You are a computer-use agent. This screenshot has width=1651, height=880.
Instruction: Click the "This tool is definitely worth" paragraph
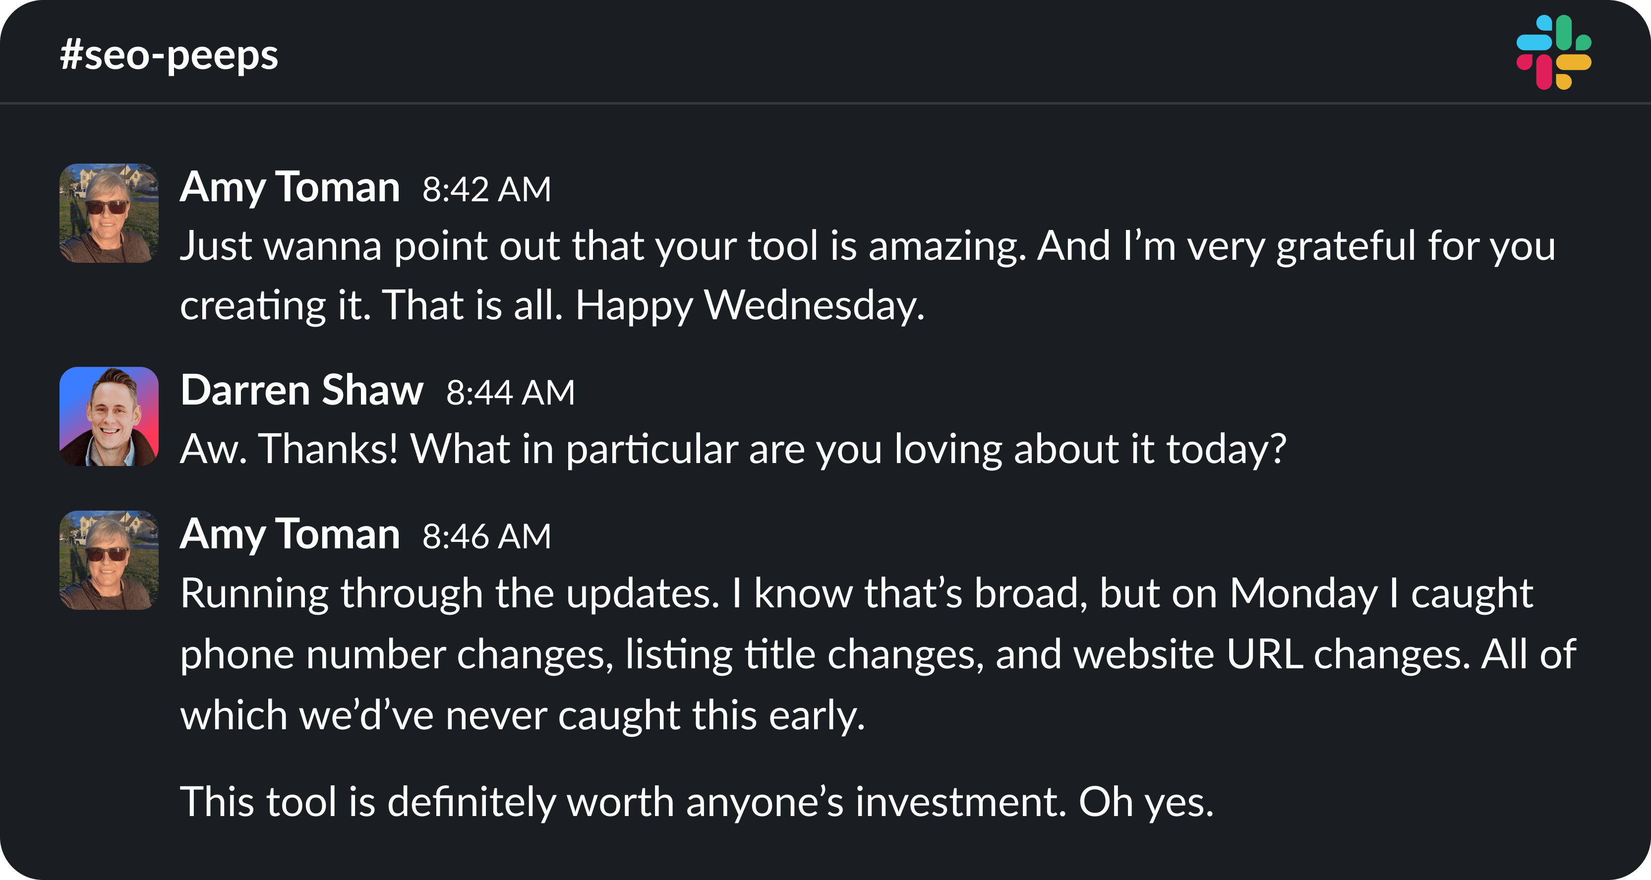tap(697, 802)
